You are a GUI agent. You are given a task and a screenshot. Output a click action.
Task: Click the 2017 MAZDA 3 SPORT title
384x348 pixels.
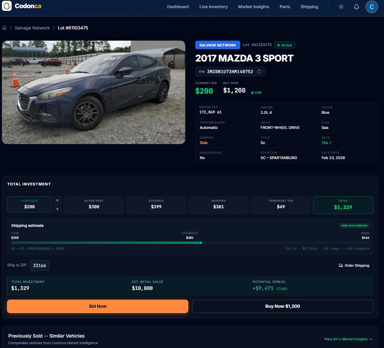(x=244, y=58)
